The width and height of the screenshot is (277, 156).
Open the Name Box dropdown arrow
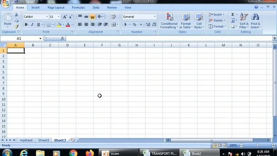(40, 39)
